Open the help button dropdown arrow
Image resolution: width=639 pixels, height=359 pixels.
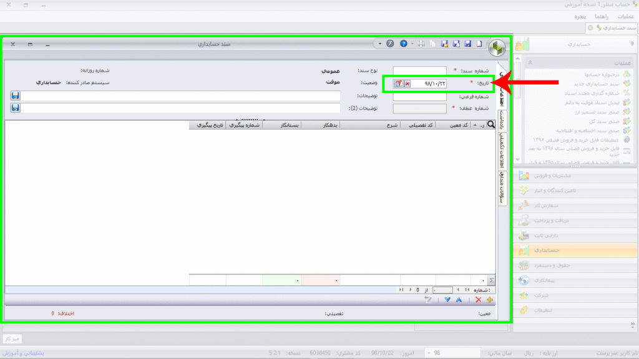[412, 44]
